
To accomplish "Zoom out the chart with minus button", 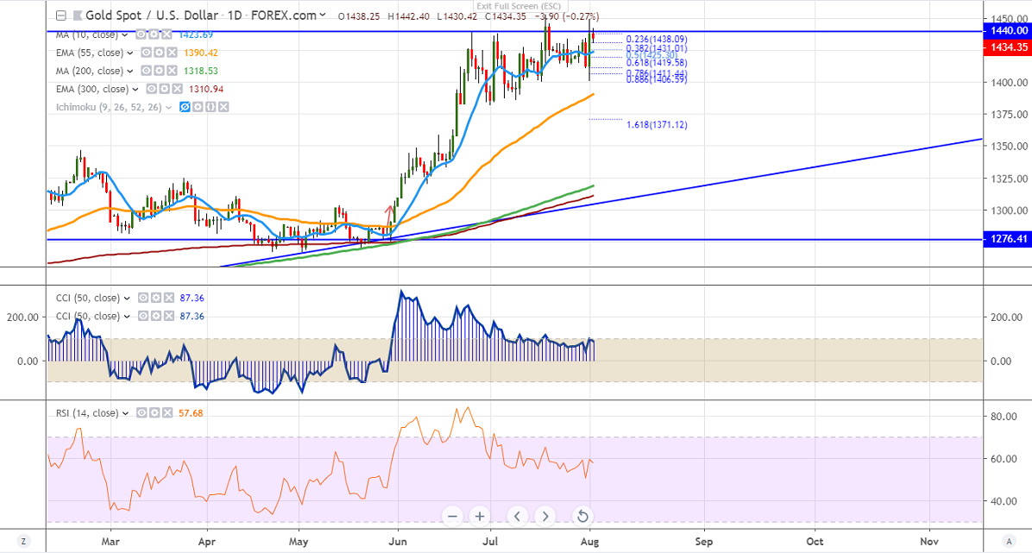I will click(x=452, y=516).
